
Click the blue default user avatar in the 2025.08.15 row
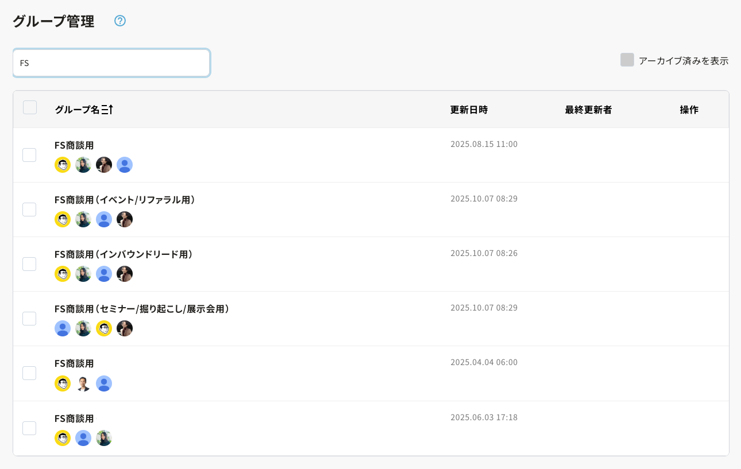click(x=125, y=165)
